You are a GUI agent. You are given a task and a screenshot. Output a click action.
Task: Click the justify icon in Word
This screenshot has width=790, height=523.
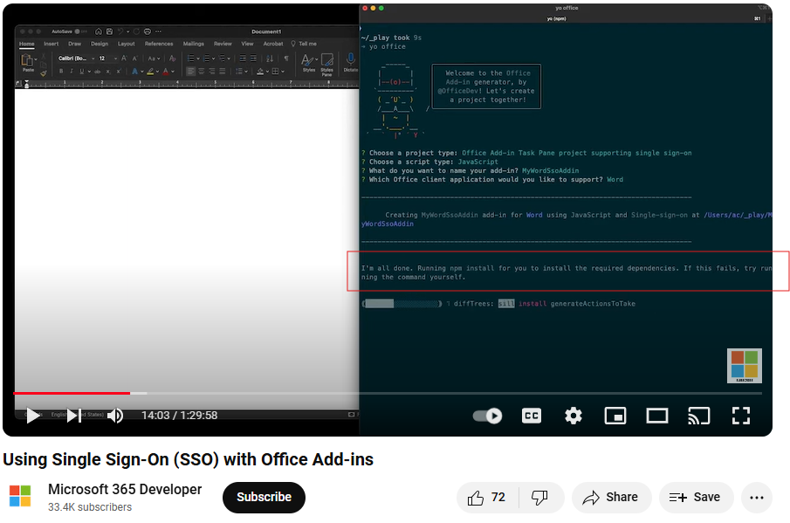coord(223,72)
